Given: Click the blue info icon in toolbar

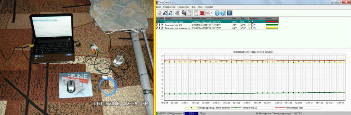Looking at the screenshot, I should click(x=217, y=13).
